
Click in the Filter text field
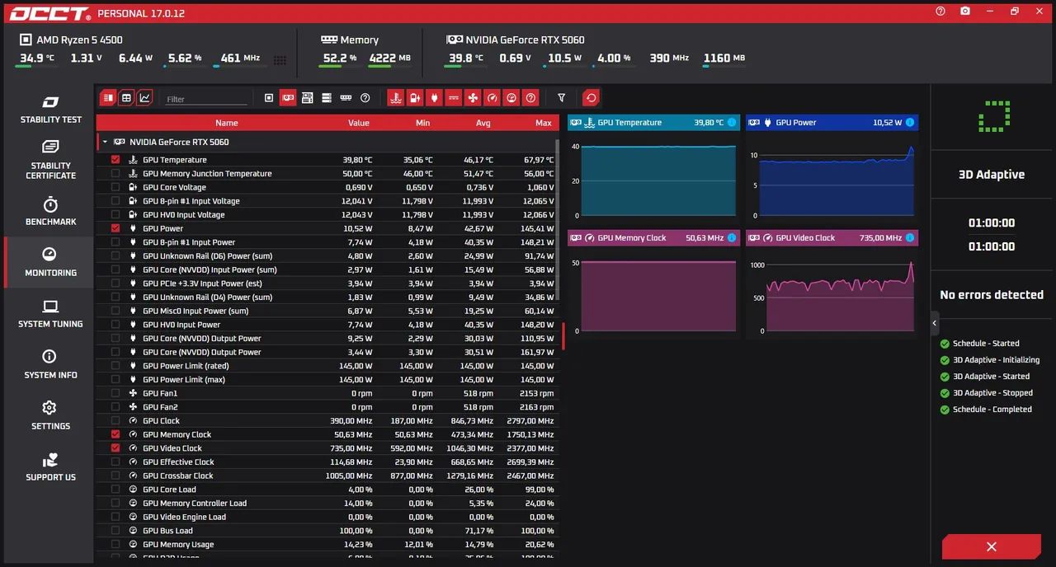click(205, 99)
